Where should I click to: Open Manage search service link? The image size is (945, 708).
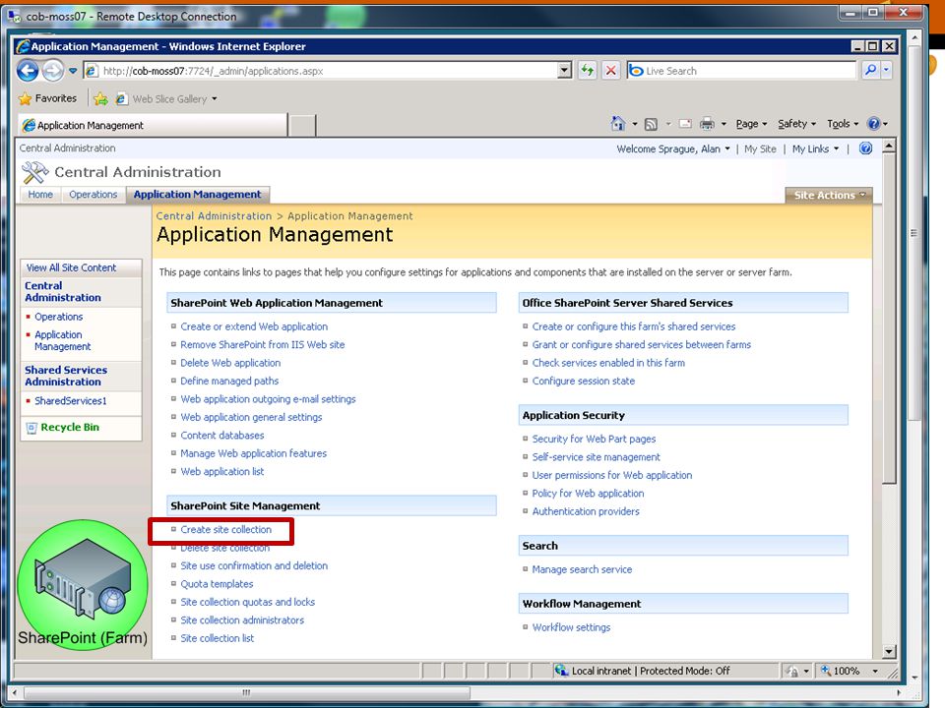[582, 569]
